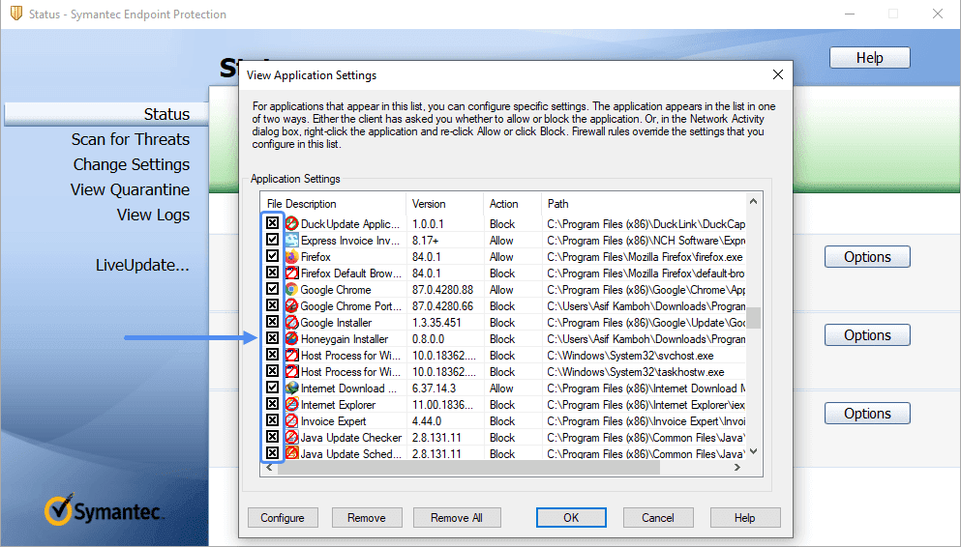
Task: Toggle the Internet Explorer checkbox
Action: [x=272, y=404]
